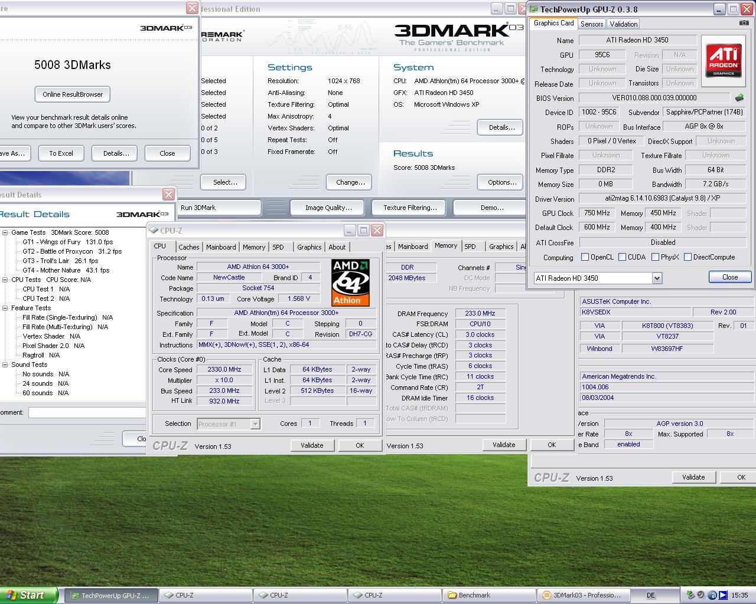Open Memory tab in front CPU-Z window

click(254, 247)
